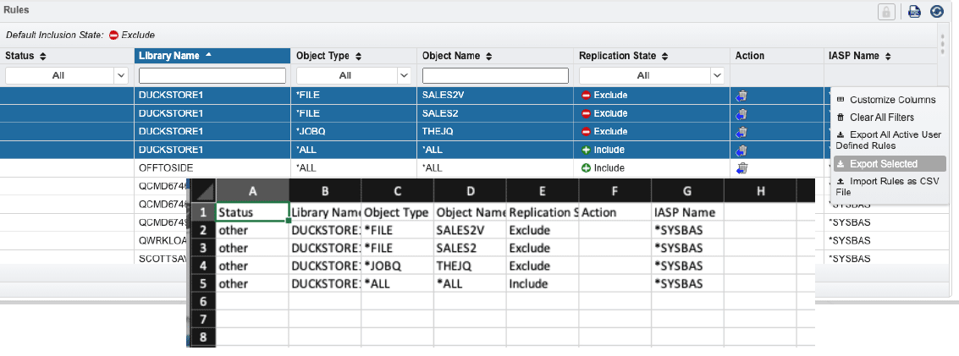959x356 pixels.
Task: Delete the SALES2V rule using its trash icon
Action: pos(741,96)
